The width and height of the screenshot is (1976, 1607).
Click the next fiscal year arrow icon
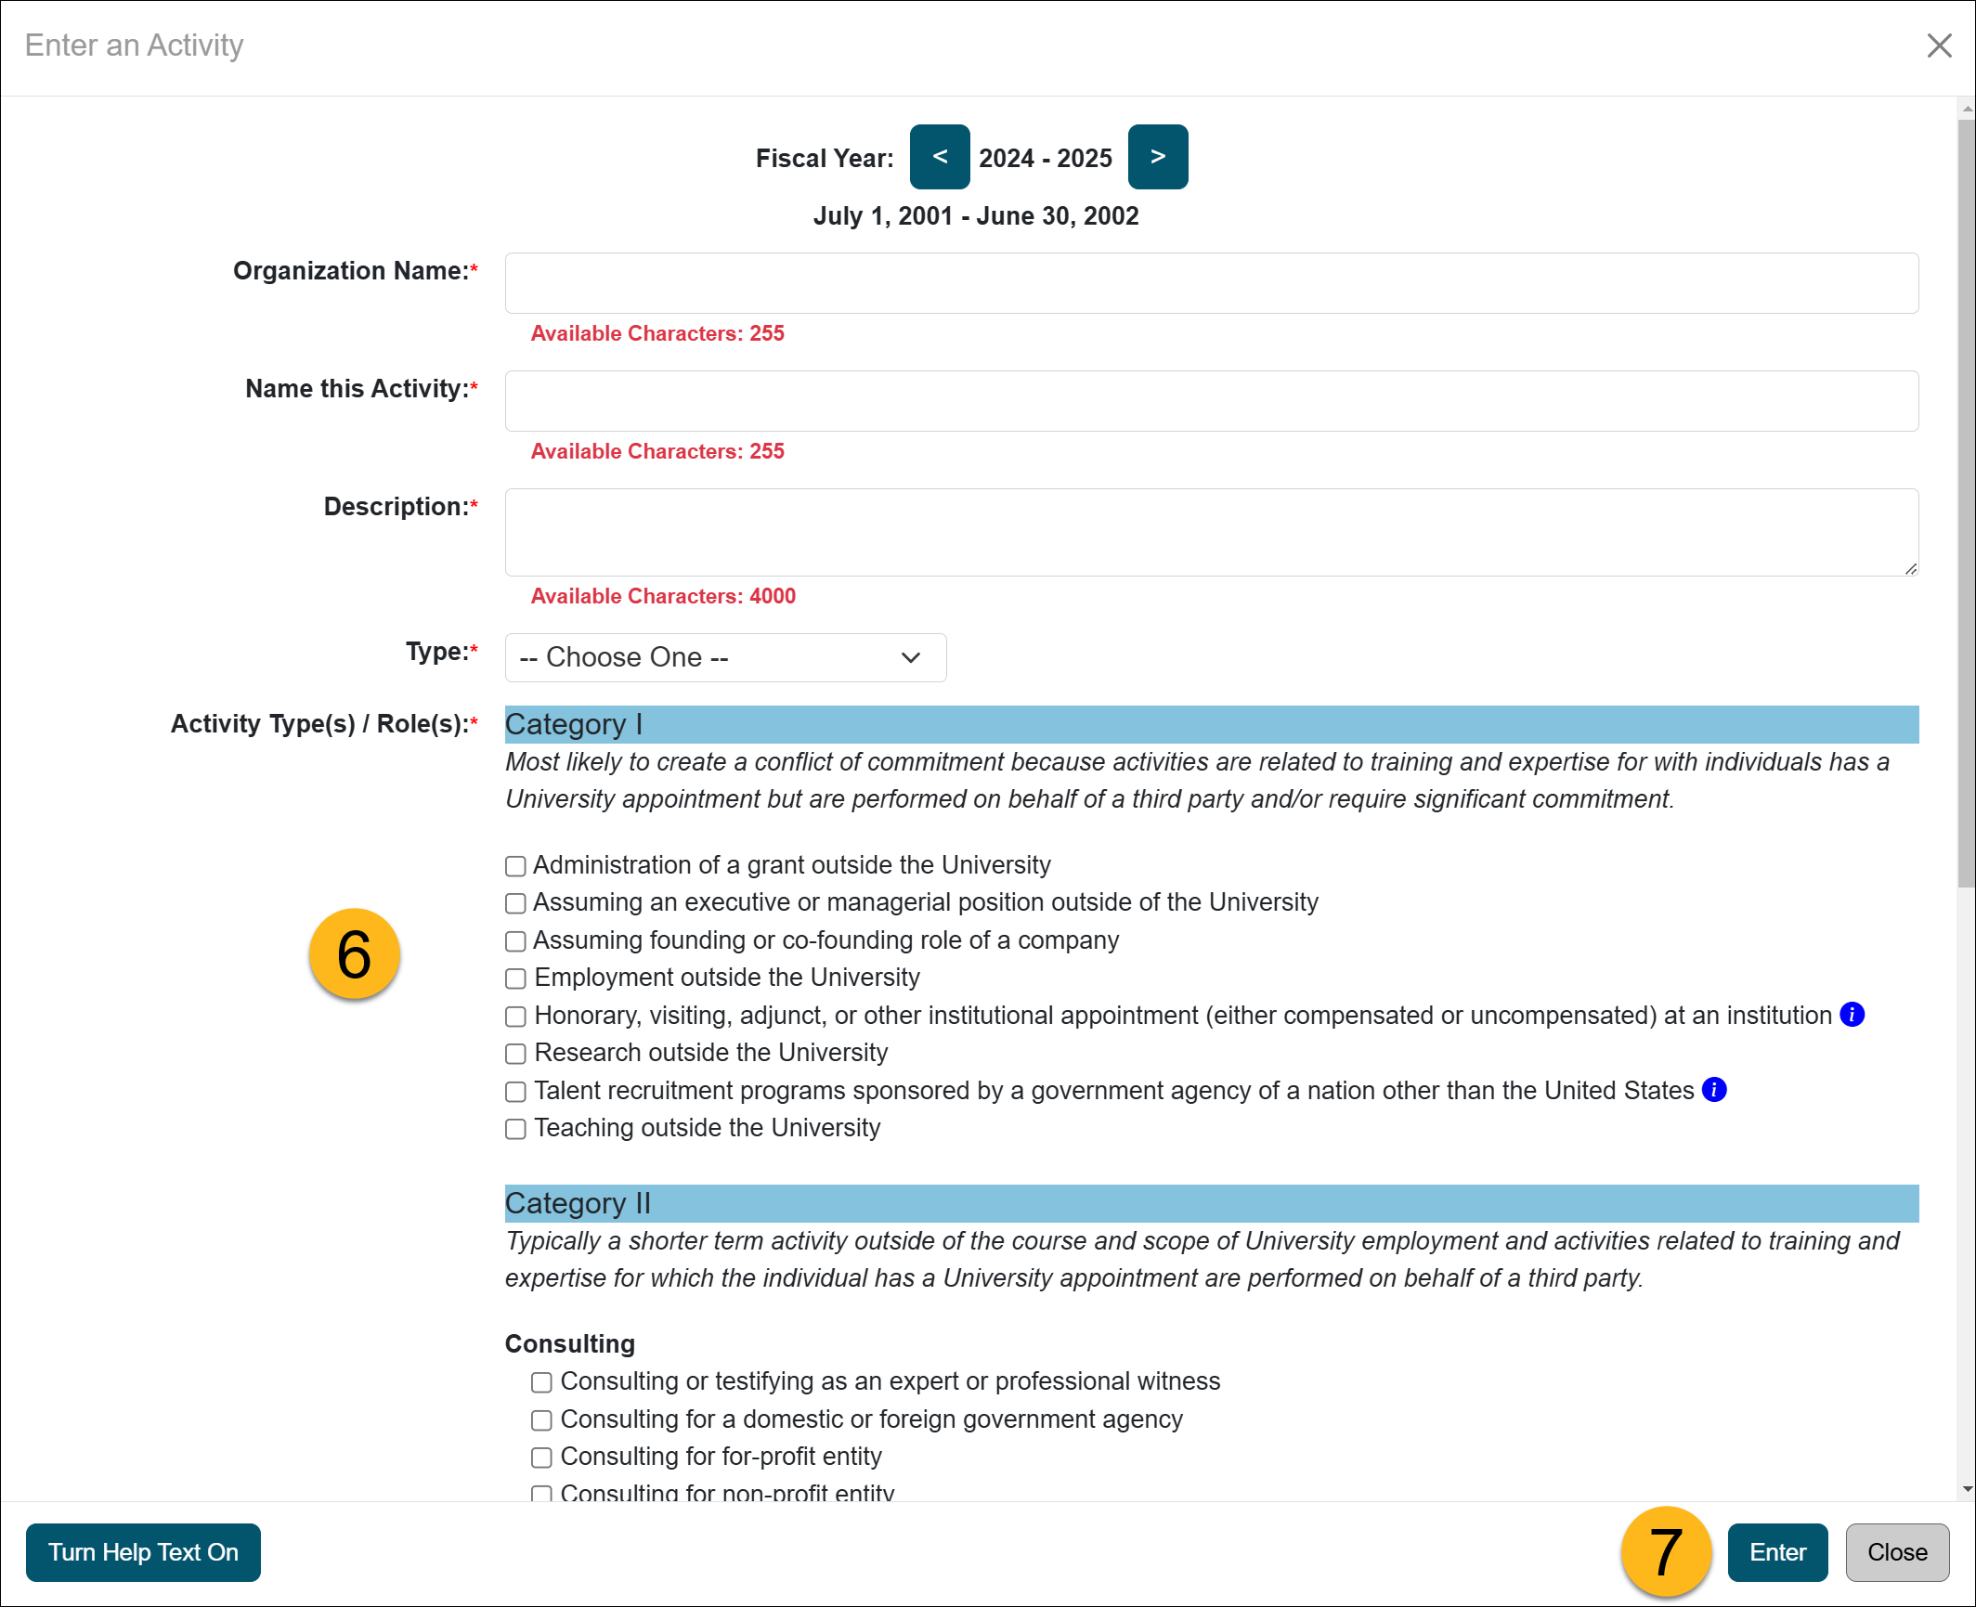[1158, 158]
